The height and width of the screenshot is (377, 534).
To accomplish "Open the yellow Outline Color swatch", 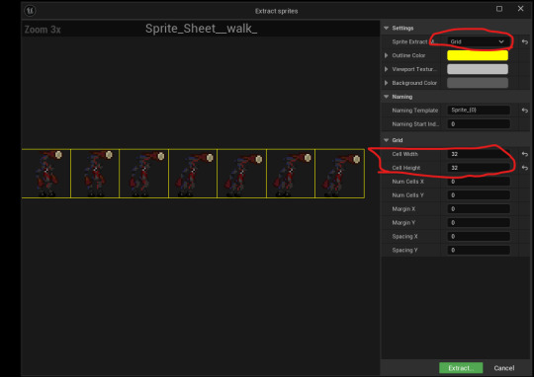I will pos(478,55).
